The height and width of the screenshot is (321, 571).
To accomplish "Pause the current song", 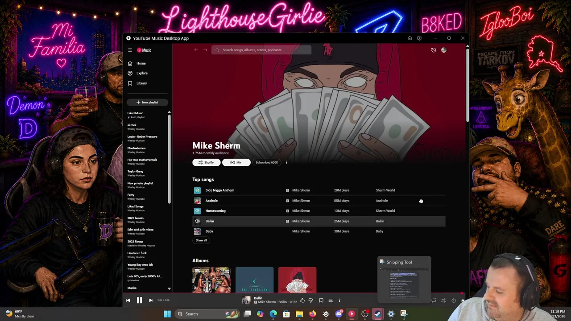I will point(139,300).
